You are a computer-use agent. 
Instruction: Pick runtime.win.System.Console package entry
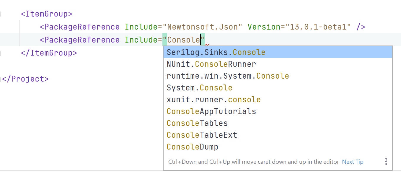coord(227,76)
